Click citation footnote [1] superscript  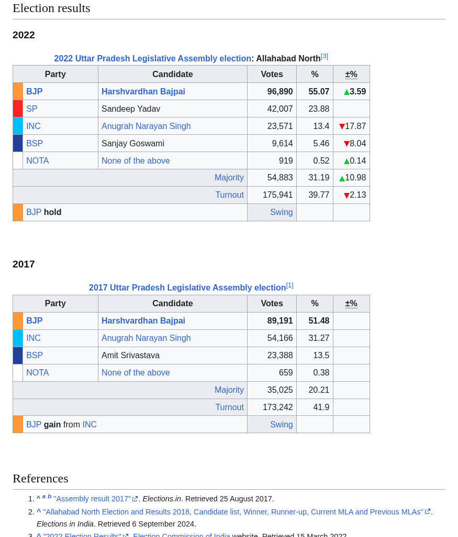tap(289, 285)
